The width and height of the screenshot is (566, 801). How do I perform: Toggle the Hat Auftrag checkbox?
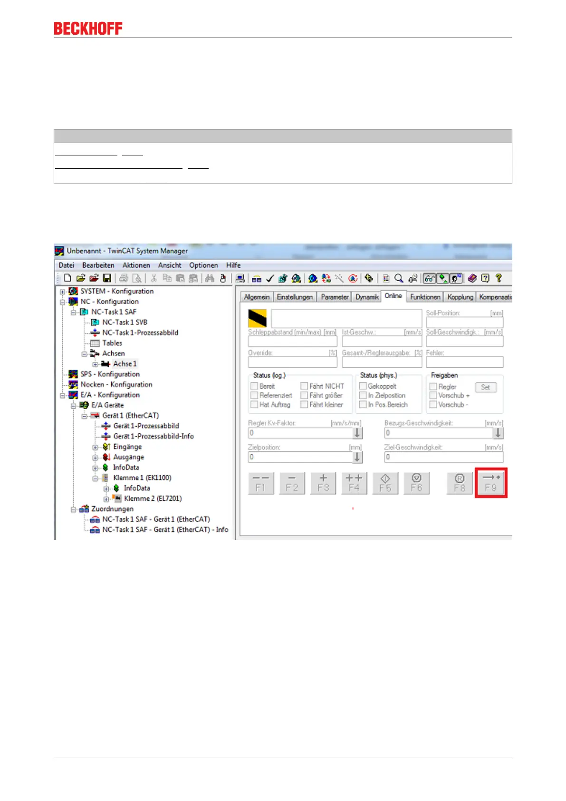[x=254, y=404]
